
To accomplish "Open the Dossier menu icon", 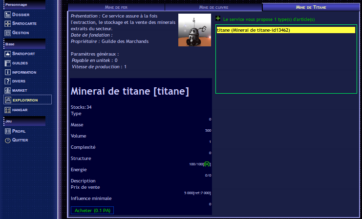I will point(7,15).
